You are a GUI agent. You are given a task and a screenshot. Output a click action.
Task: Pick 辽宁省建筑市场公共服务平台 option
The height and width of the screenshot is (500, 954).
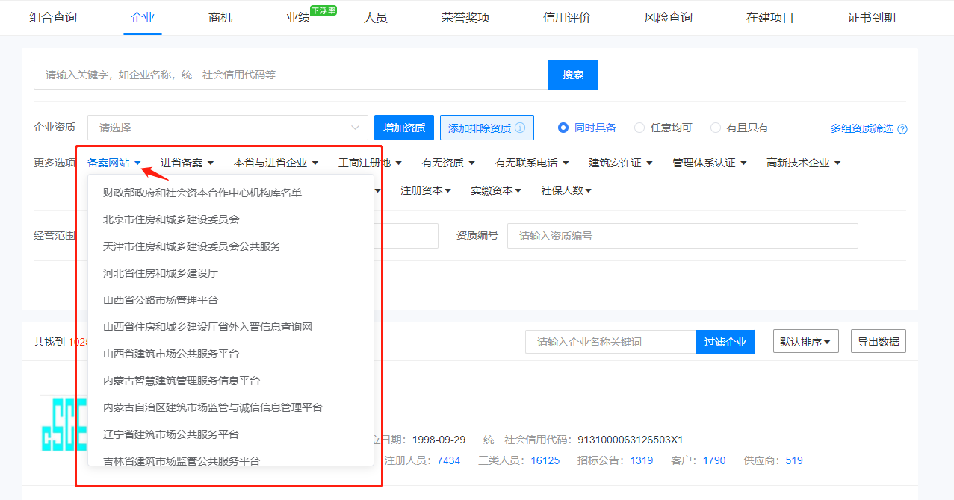[171, 434]
